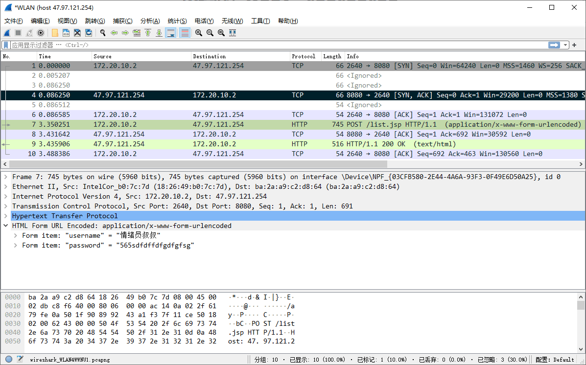Expand the Hypertext Transfer Protocol tree

click(6, 216)
